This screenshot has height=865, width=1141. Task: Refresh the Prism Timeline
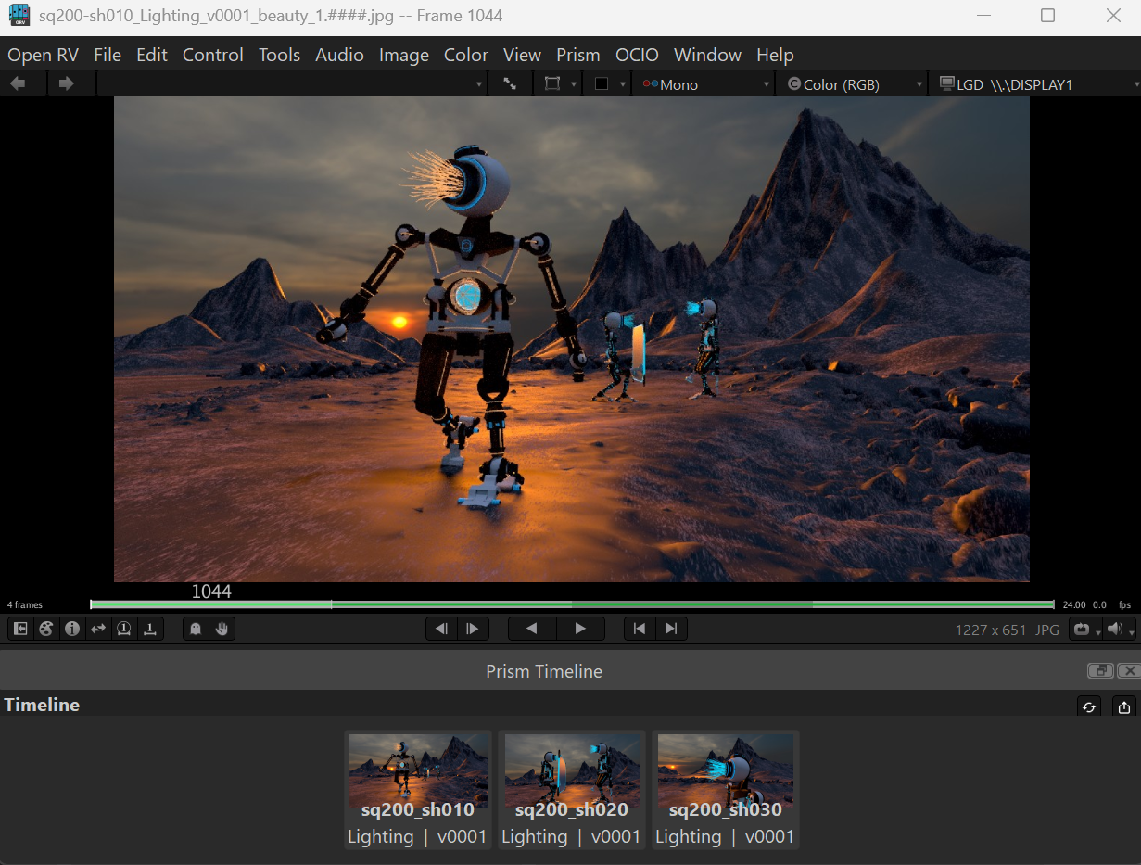1089,707
